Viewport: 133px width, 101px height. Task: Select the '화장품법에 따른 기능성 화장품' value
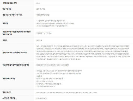[x=52, y=65]
